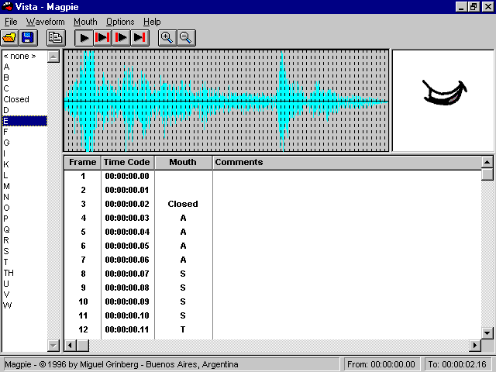The height and width of the screenshot is (372, 496).
Task: Click the mouth shape preview image
Action: pos(443,101)
